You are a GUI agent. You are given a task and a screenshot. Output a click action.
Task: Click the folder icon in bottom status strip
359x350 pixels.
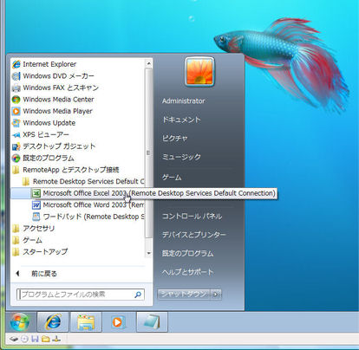click(45, 339)
